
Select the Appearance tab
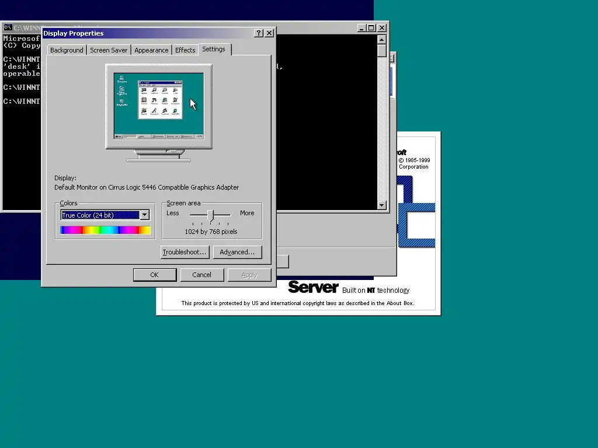tap(151, 50)
